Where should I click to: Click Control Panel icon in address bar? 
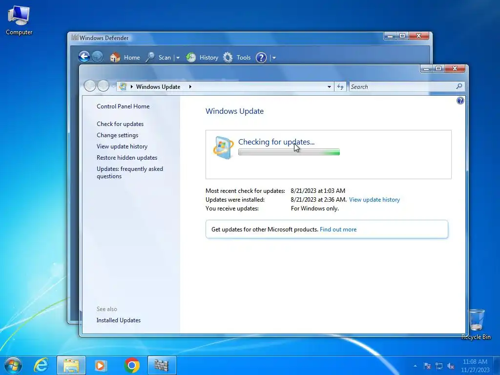pos(123,86)
